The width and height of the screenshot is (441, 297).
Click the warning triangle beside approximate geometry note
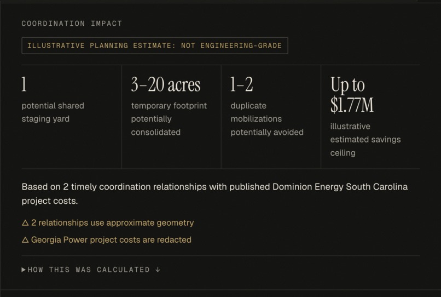point(25,223)
